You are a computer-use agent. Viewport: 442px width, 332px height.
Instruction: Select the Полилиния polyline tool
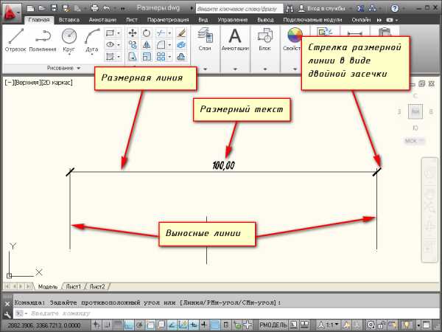(x=43, y=40)
